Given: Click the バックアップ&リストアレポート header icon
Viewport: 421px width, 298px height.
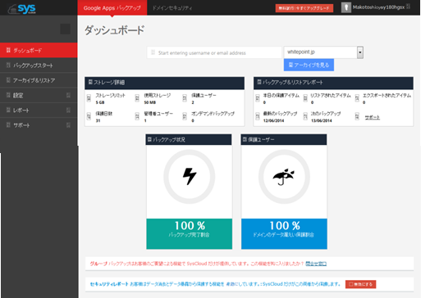Looking at the screenshot, I should (x=259, y=82).
